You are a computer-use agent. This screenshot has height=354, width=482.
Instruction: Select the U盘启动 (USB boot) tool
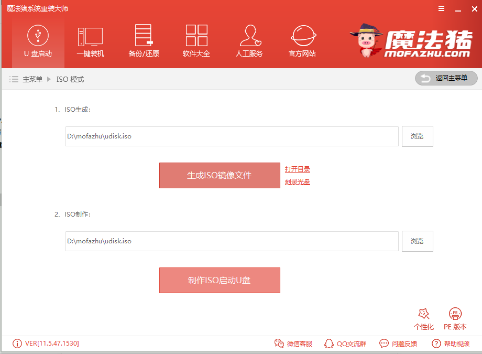click(37, 41)
